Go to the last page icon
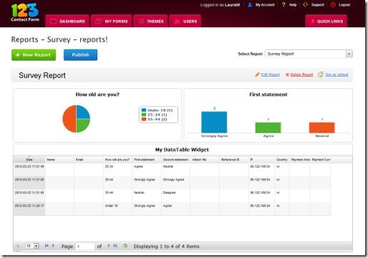 pyautogui.click(x=115, y=246)
